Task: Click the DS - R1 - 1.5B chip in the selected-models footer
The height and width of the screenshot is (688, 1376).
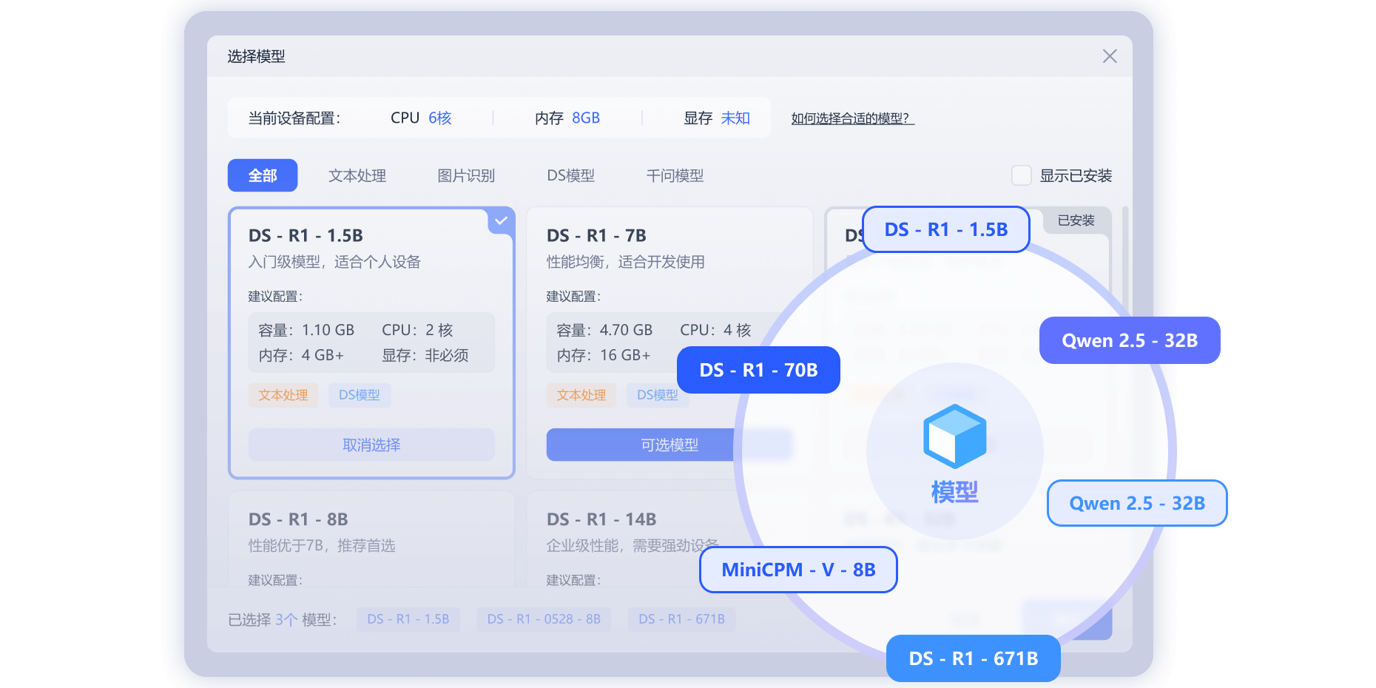Action: pyautogui.click(x=408, y=619)
